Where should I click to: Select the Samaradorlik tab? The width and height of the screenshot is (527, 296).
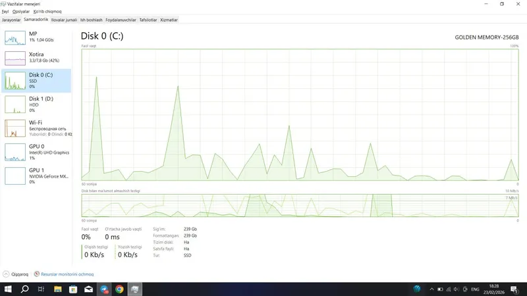point(36,20)
